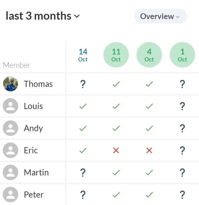Click Eric's red cross for 4 Oct
The image size is (199, 205).
(149, 150)
